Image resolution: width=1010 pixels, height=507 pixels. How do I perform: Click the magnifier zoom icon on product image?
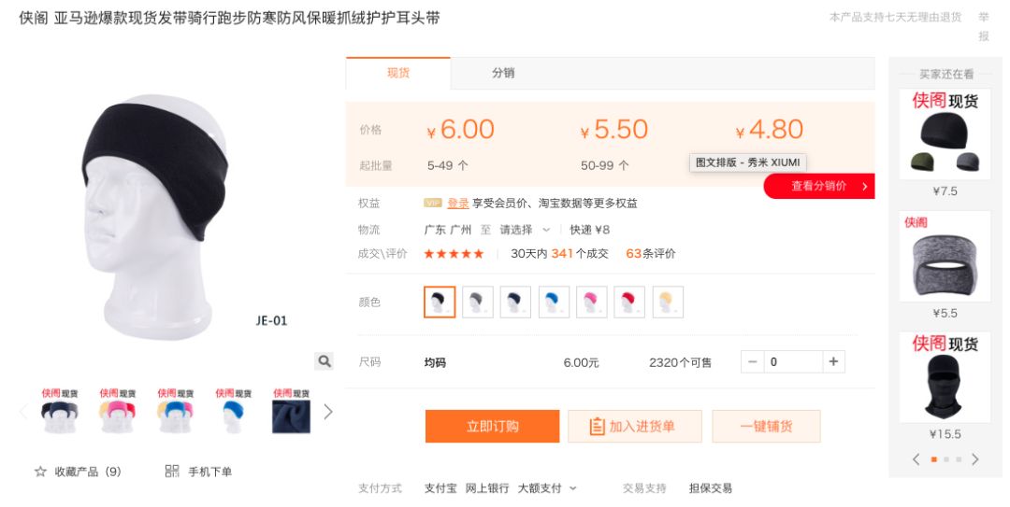(x=324, y=361)
